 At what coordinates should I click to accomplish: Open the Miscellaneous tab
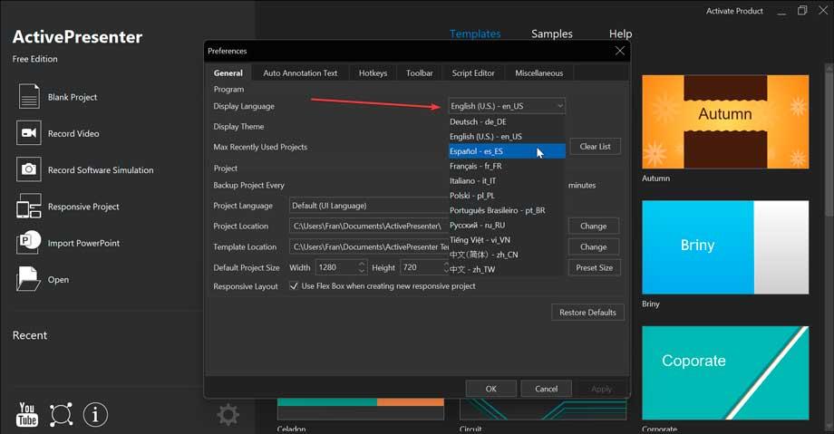(538, 72)
